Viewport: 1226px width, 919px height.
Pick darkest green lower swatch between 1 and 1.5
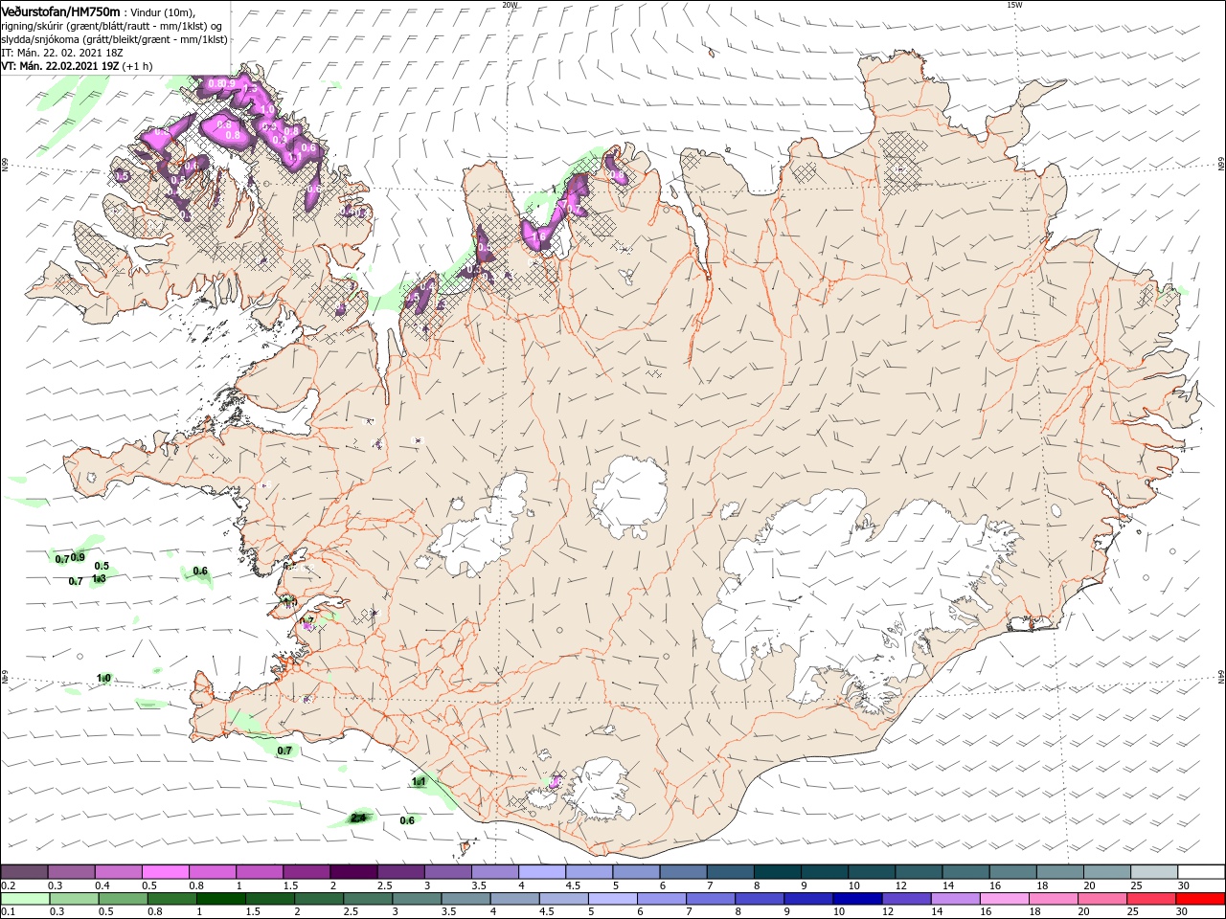click(x=220, y=899)
